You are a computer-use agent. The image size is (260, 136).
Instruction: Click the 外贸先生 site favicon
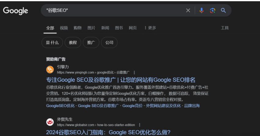[x=50, y=122]
